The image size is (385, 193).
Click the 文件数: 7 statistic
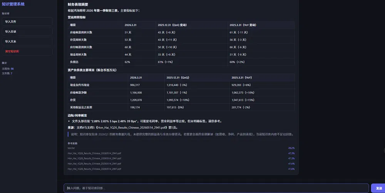point(7,73)
